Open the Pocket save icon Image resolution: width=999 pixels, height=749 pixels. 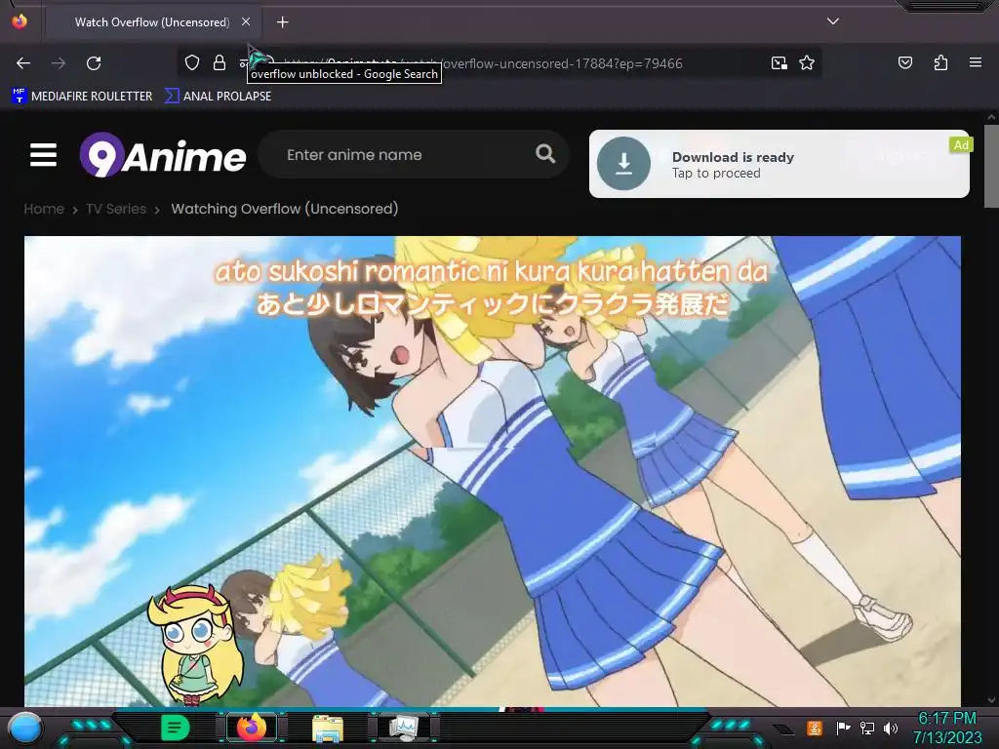click(904, 62)
